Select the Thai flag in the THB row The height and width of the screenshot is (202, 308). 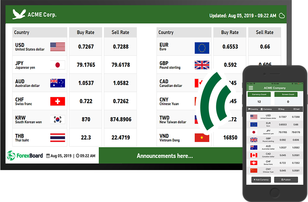point(57,138)
